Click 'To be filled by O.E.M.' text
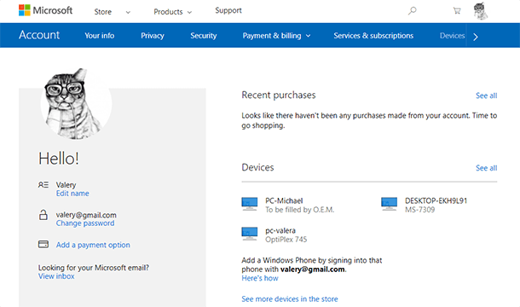Image resolution: width=520 pixels, height=307 pixels. tap(299, 210)
